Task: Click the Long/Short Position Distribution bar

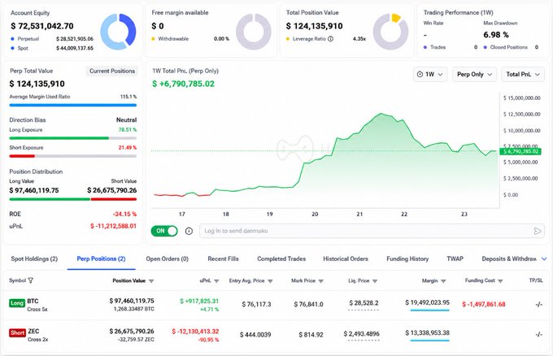Action: click(73, 199)
